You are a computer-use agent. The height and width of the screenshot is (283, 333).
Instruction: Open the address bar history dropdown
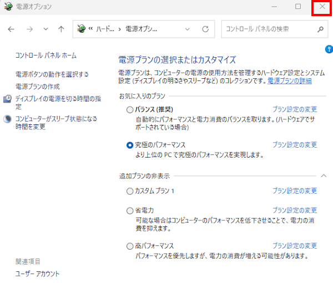coord(188,29)
